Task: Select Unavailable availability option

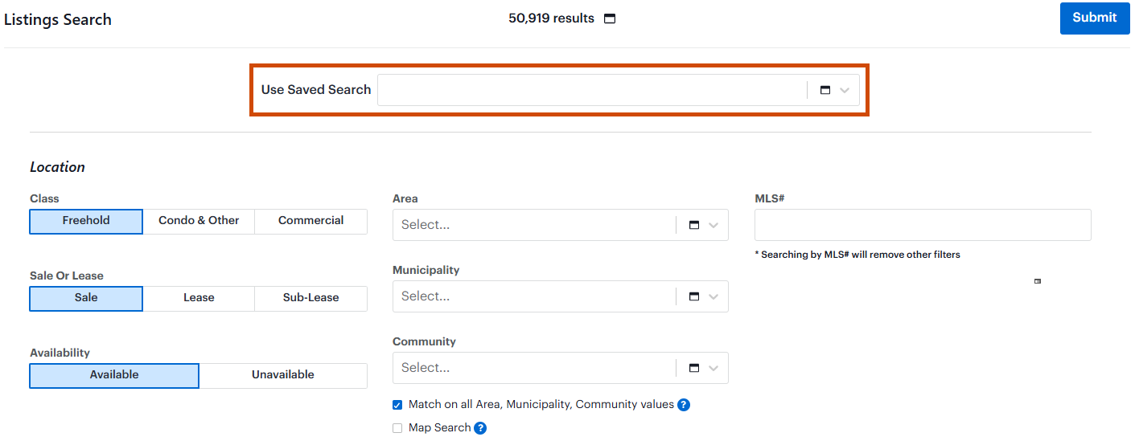Action: click(282, 375)
